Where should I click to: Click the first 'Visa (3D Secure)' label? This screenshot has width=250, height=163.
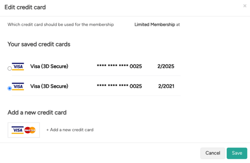[x=49, y=66]
